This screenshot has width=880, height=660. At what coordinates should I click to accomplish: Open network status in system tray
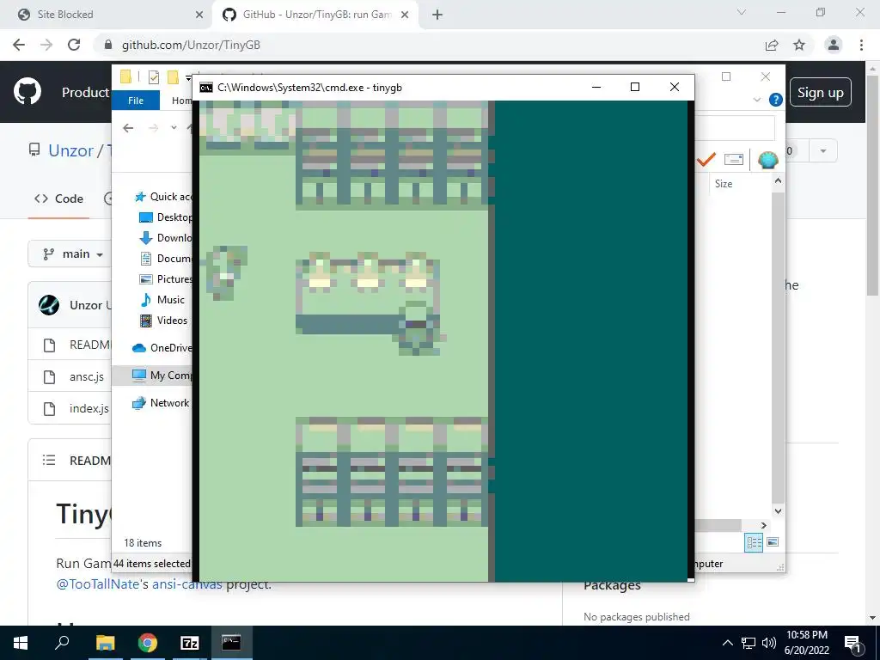click(749, 643)
